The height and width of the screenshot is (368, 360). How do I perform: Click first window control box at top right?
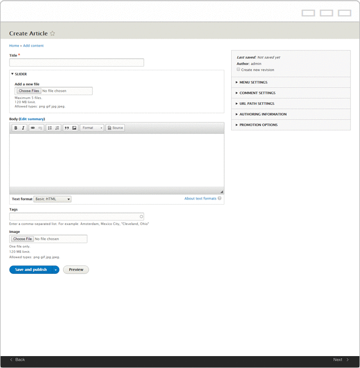308,13
